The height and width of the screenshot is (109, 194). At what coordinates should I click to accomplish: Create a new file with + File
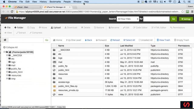click(7, 28)
